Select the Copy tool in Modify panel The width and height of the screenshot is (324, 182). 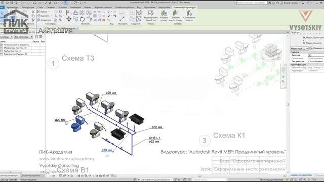point(75,19)
